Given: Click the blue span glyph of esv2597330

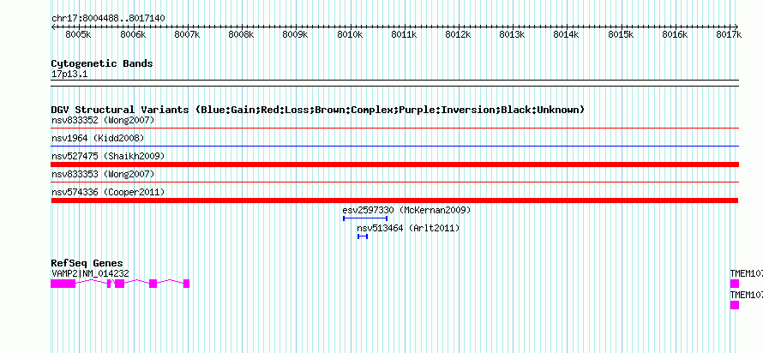Looking at the screenshot, I should (x=365, y=218).
